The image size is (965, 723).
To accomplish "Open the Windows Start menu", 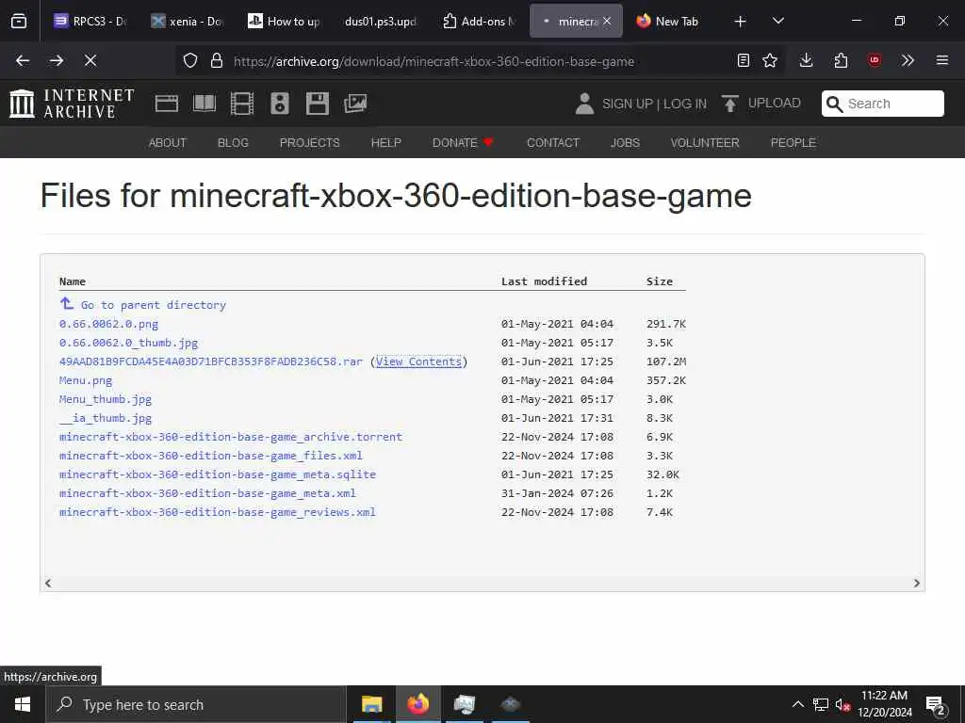I will (23, 704).
